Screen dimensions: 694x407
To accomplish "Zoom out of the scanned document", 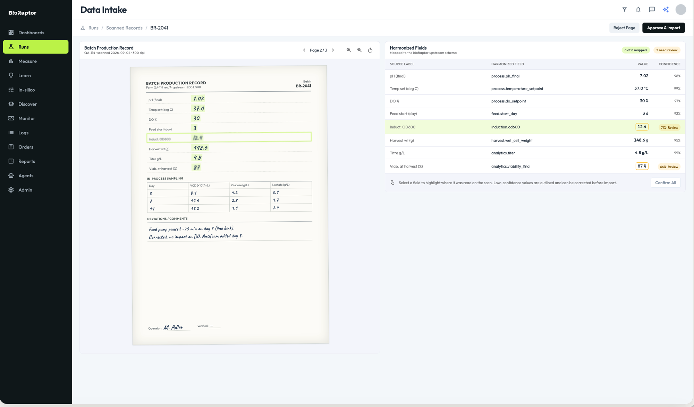I will tap(349, 50).
